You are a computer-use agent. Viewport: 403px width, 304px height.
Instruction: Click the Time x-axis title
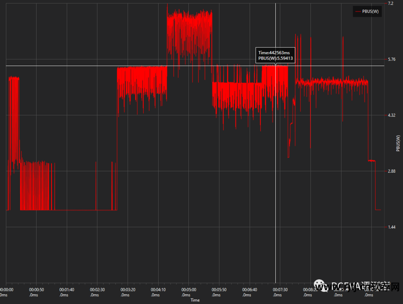195,300
